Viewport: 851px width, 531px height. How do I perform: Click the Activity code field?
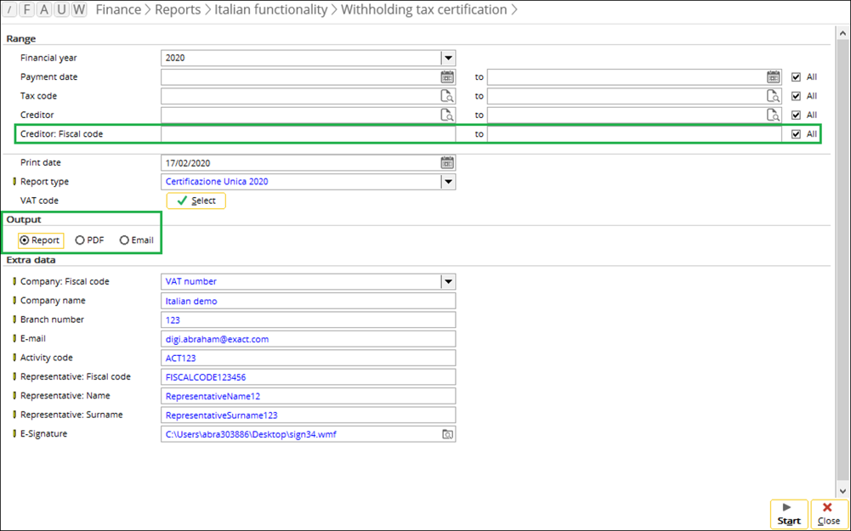click(309, 358)
